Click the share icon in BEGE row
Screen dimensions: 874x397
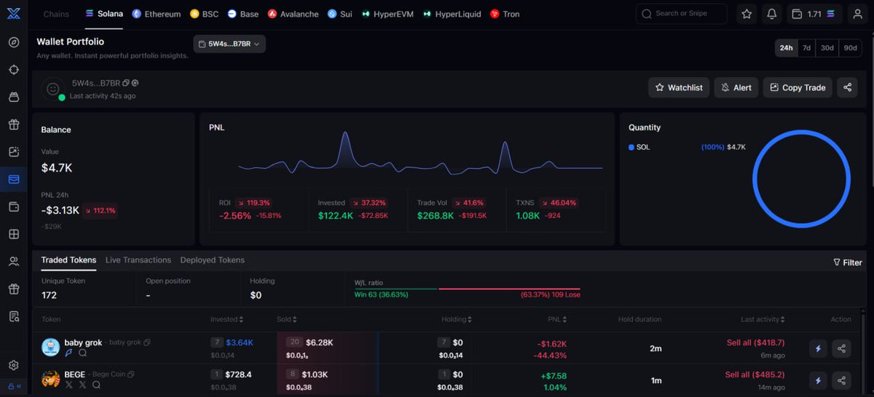[x=841, y=380]
